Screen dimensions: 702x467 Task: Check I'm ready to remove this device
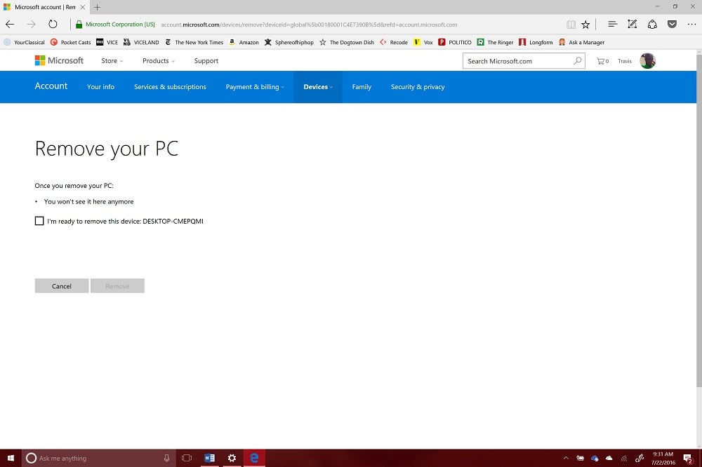pos(39,221)
